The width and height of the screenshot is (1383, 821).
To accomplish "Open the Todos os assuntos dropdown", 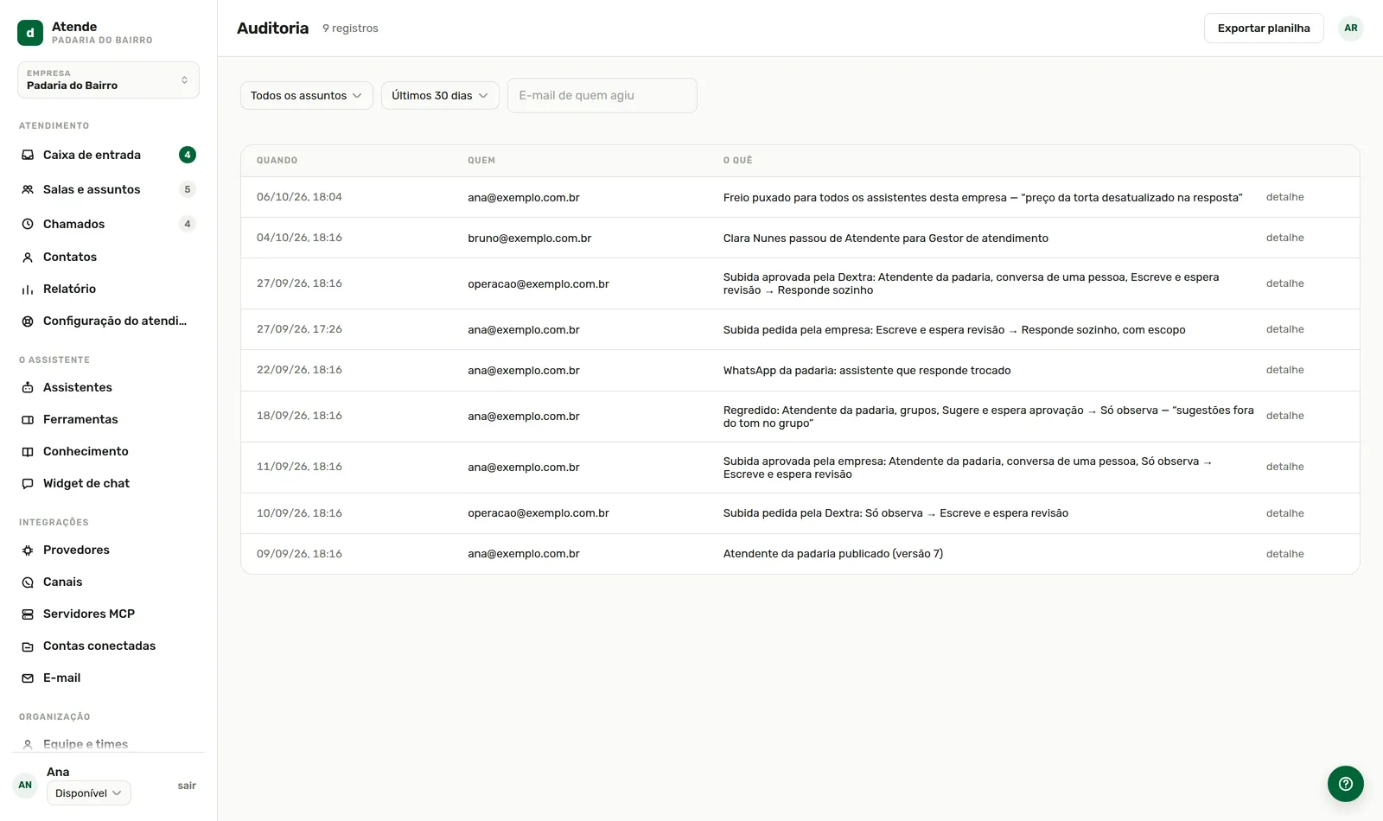I will pos(307,95).
